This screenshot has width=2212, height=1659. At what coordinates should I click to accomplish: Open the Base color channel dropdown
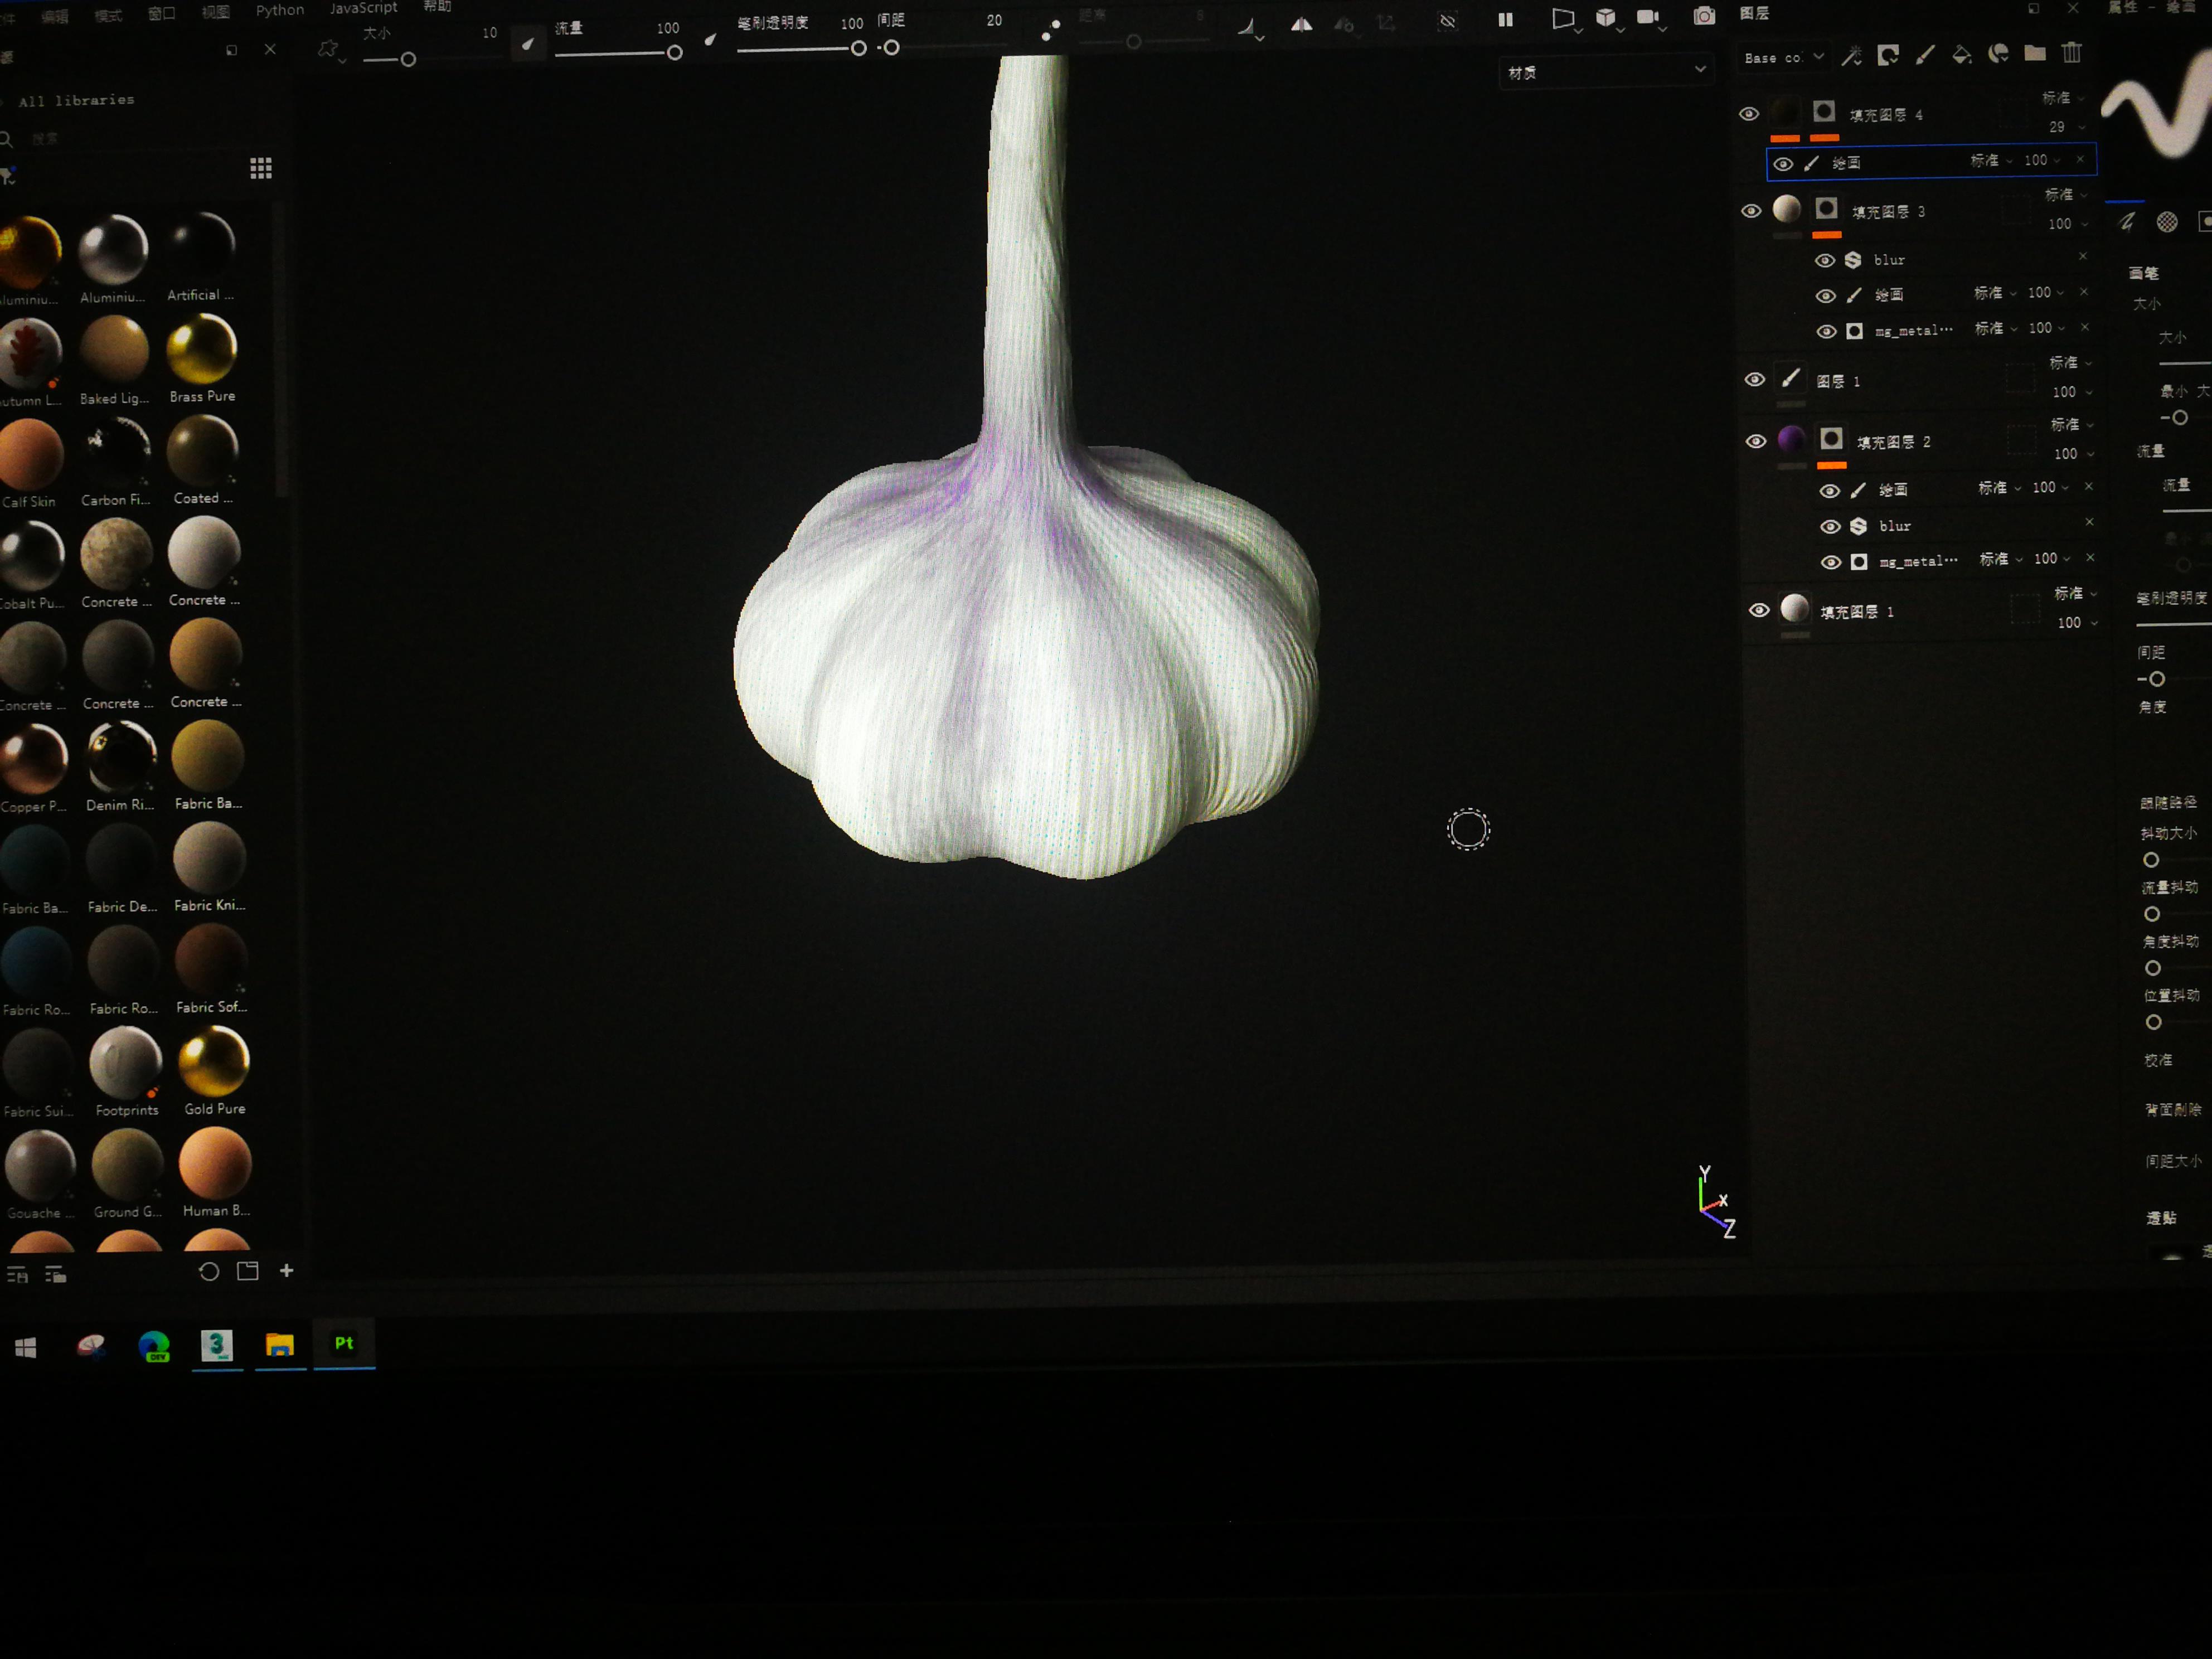[x=1784, y=58]
